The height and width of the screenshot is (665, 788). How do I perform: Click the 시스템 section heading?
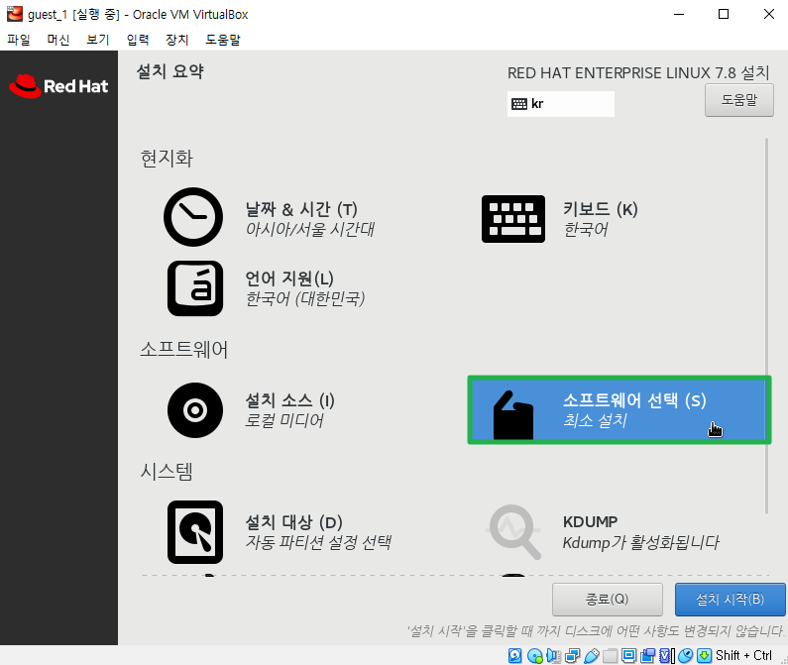[167, 472]
